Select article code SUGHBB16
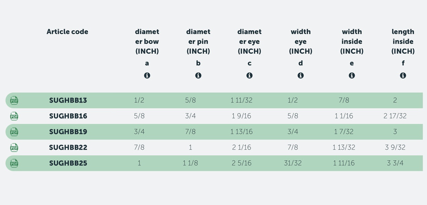This screenshot has height=205, width=427. click(x=68, y=116)
